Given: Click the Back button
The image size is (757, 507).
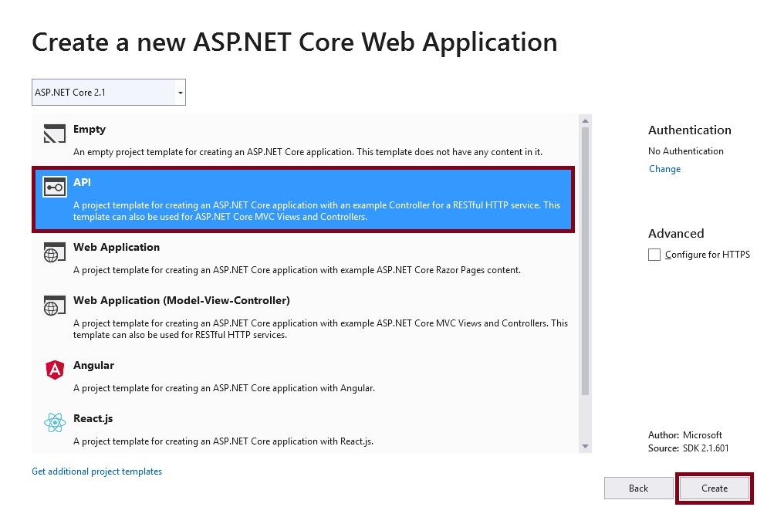Looking at the screenshot, I should (x=638, y=488).
